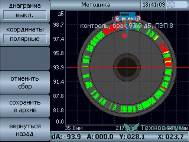Check the clock reading 18:41:09

point(154,5)
